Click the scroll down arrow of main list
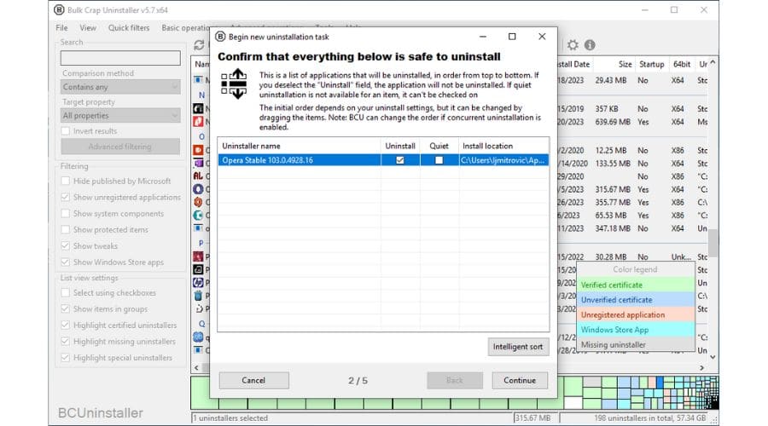Image resolution: width=768 pixels, height=426 pixels. [x=713, y=357]
